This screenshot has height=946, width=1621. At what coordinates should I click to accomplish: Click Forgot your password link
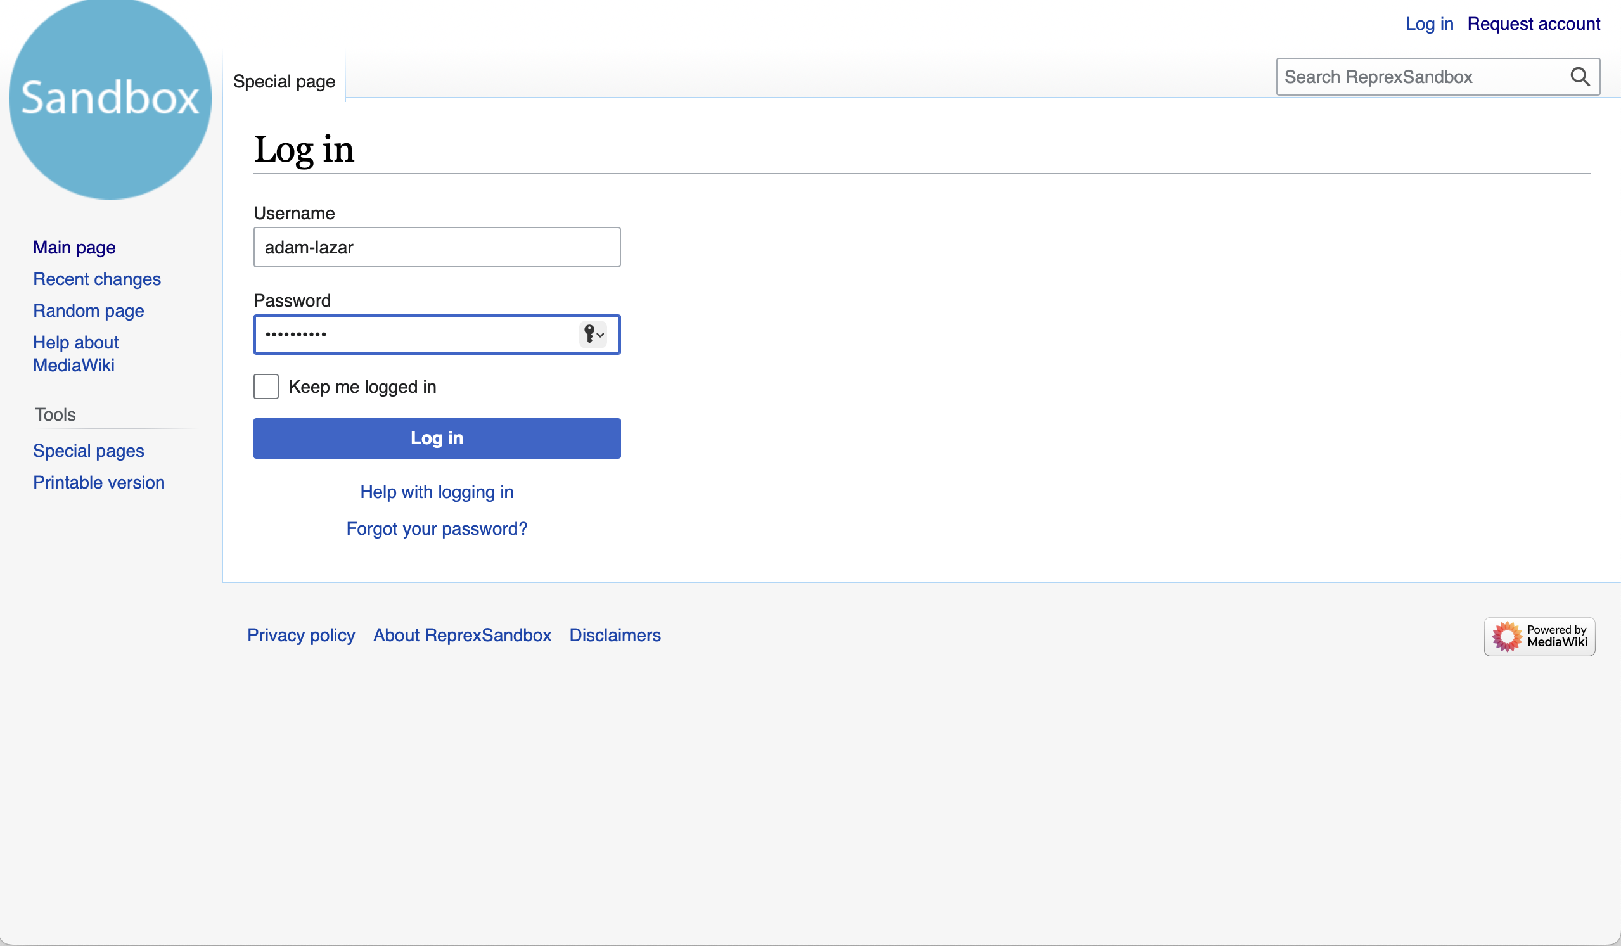click(x=436, y=528)
